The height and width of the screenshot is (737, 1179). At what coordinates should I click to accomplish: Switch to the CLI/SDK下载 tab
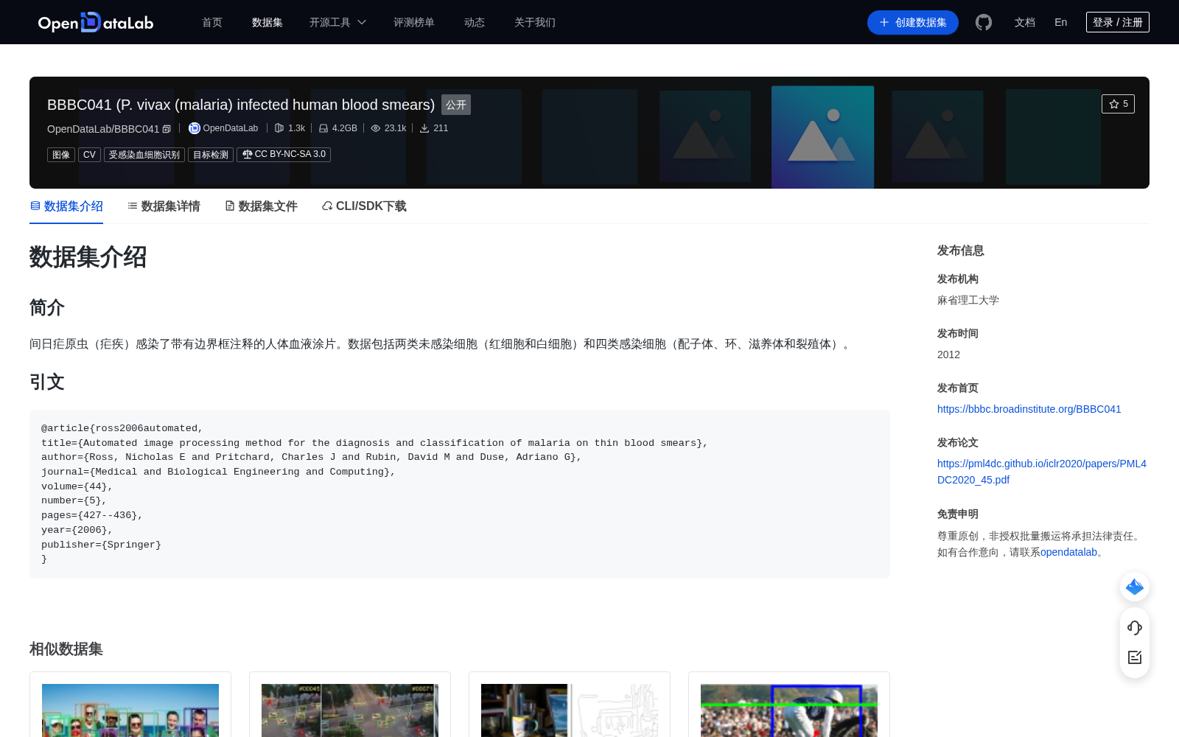pos(364,206)
